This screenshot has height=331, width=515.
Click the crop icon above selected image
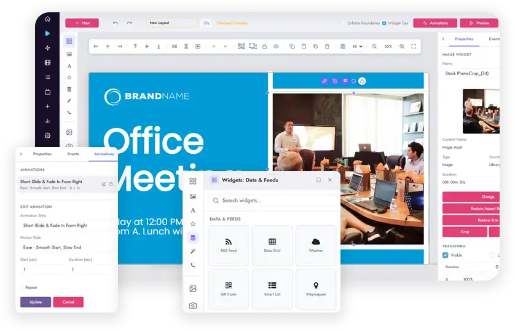tap(335, 81)
